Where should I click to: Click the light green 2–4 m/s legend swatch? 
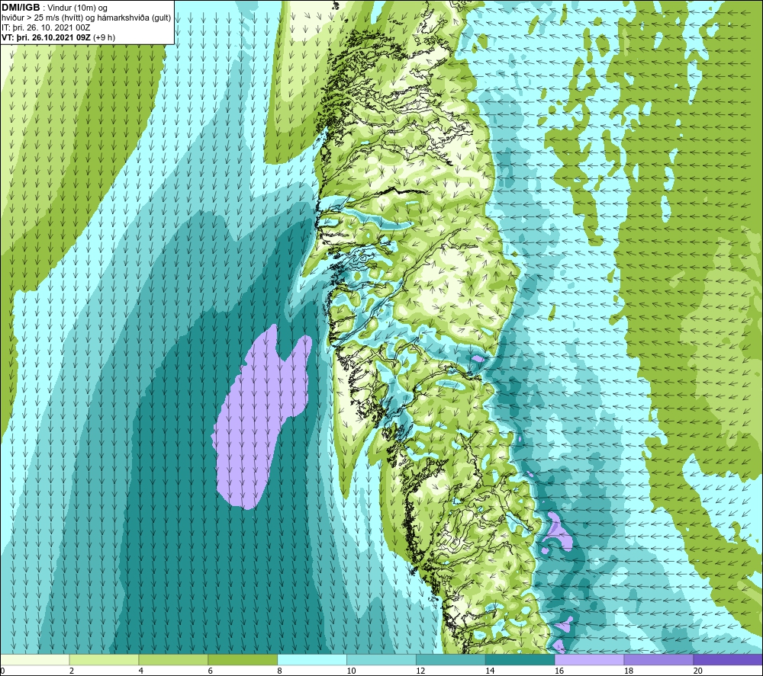tap(104, 659)
